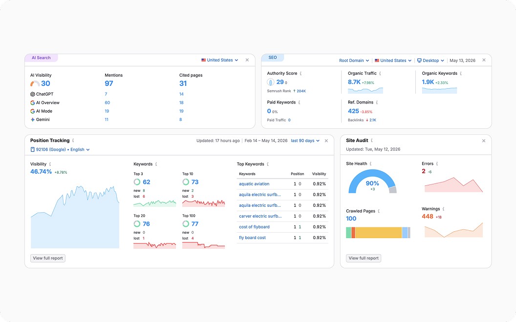516x322 pixels.
Task: Open the aquatic aviation keyword link
Action: tap(254, 184)
